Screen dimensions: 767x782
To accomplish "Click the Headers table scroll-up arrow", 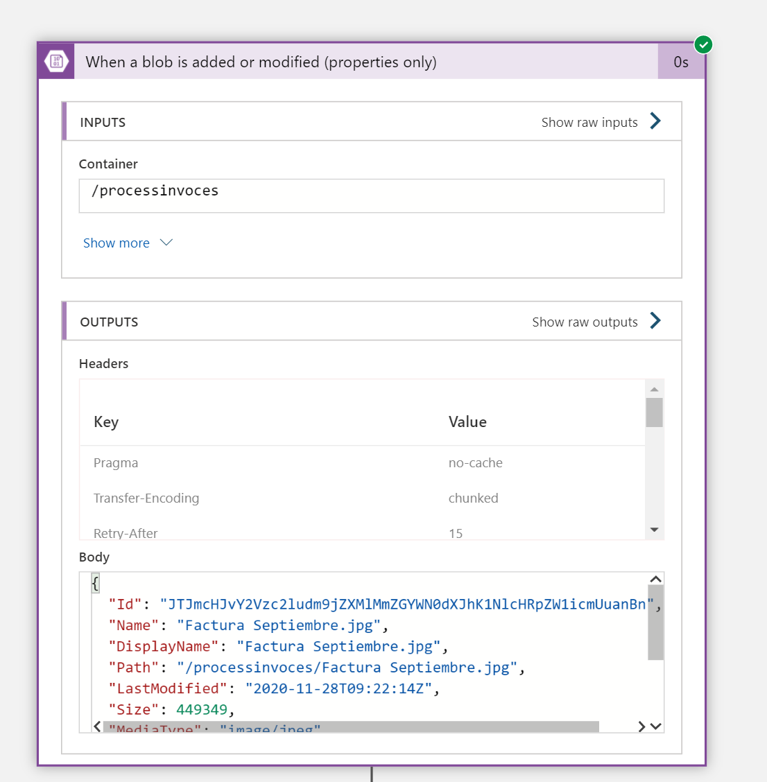I will point(654,389).
